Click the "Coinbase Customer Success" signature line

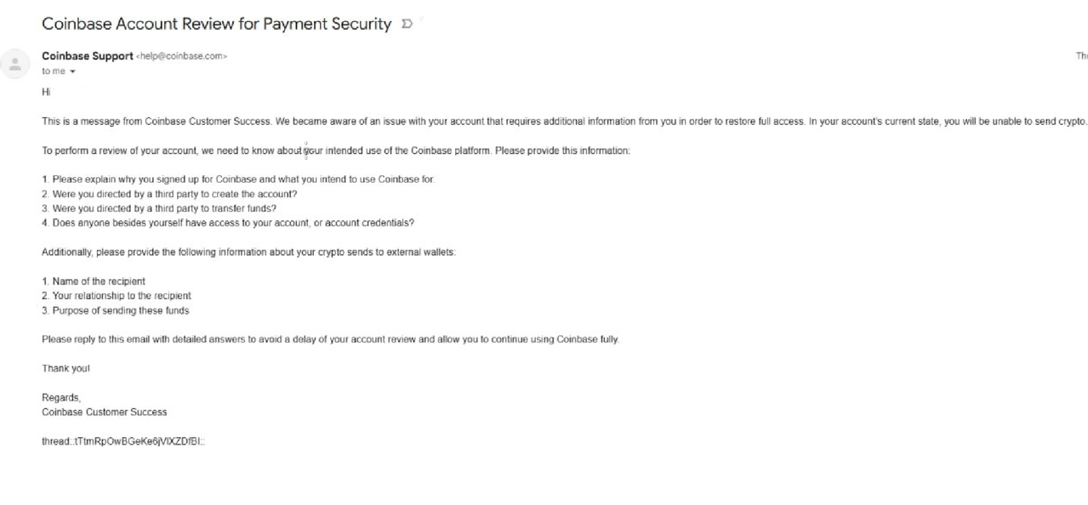pyautogui.click(x=105, y=412)
